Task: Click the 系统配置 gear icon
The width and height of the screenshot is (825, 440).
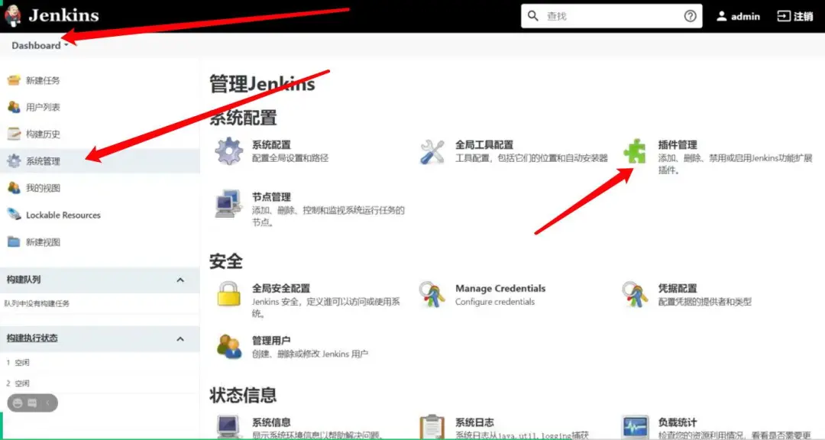Action: pos(229,151)
